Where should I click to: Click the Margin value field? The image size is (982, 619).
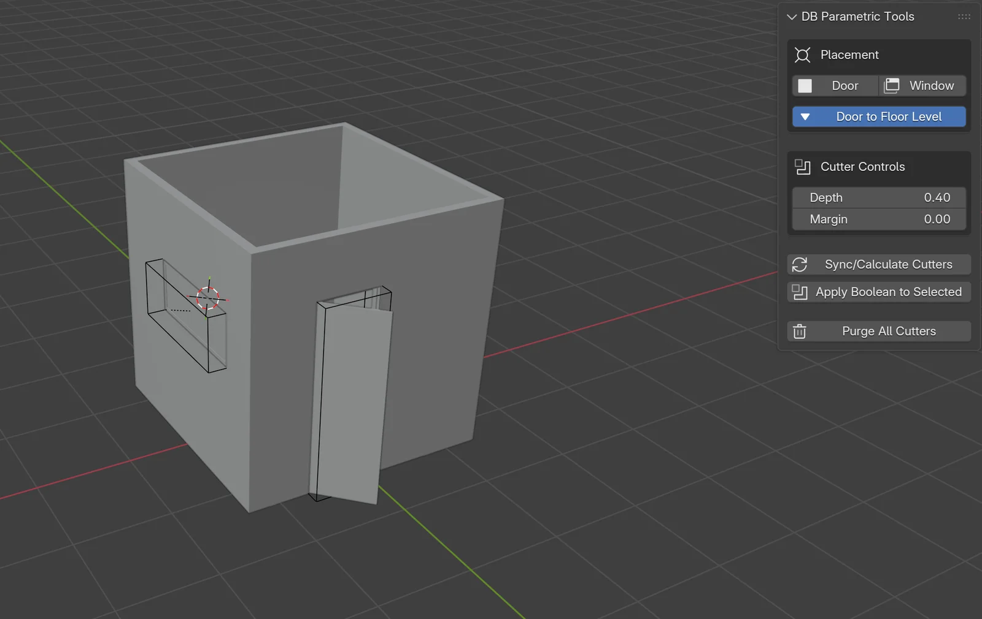pos(879,219)
